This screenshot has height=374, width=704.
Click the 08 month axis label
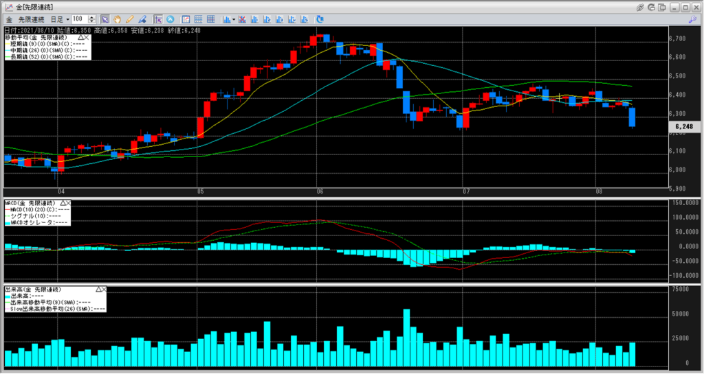[599, 191]
